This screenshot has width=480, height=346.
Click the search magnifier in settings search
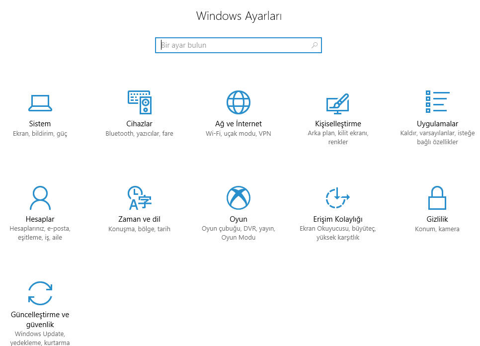coord(314,45)
